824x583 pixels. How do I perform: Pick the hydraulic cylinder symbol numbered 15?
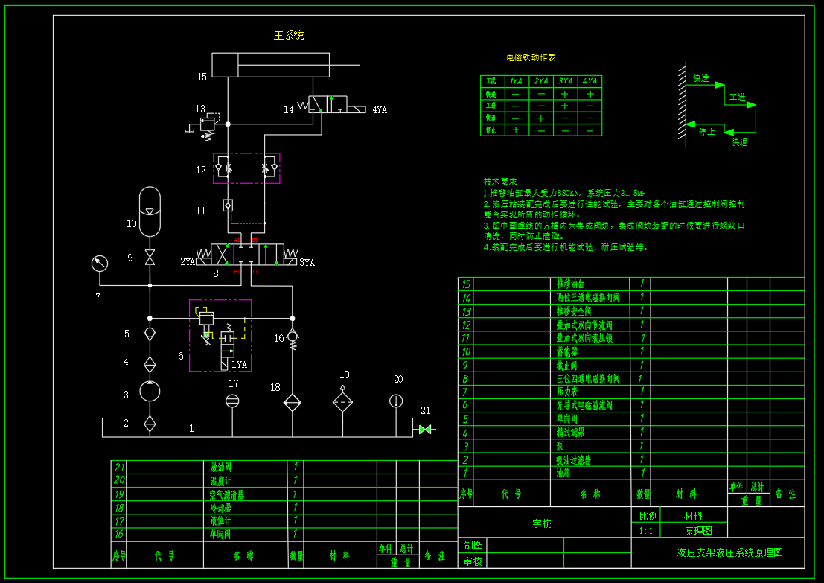pyautogui.click(x=285, y=66)
